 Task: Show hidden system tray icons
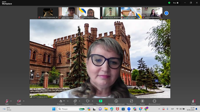[x=159, y=109]
